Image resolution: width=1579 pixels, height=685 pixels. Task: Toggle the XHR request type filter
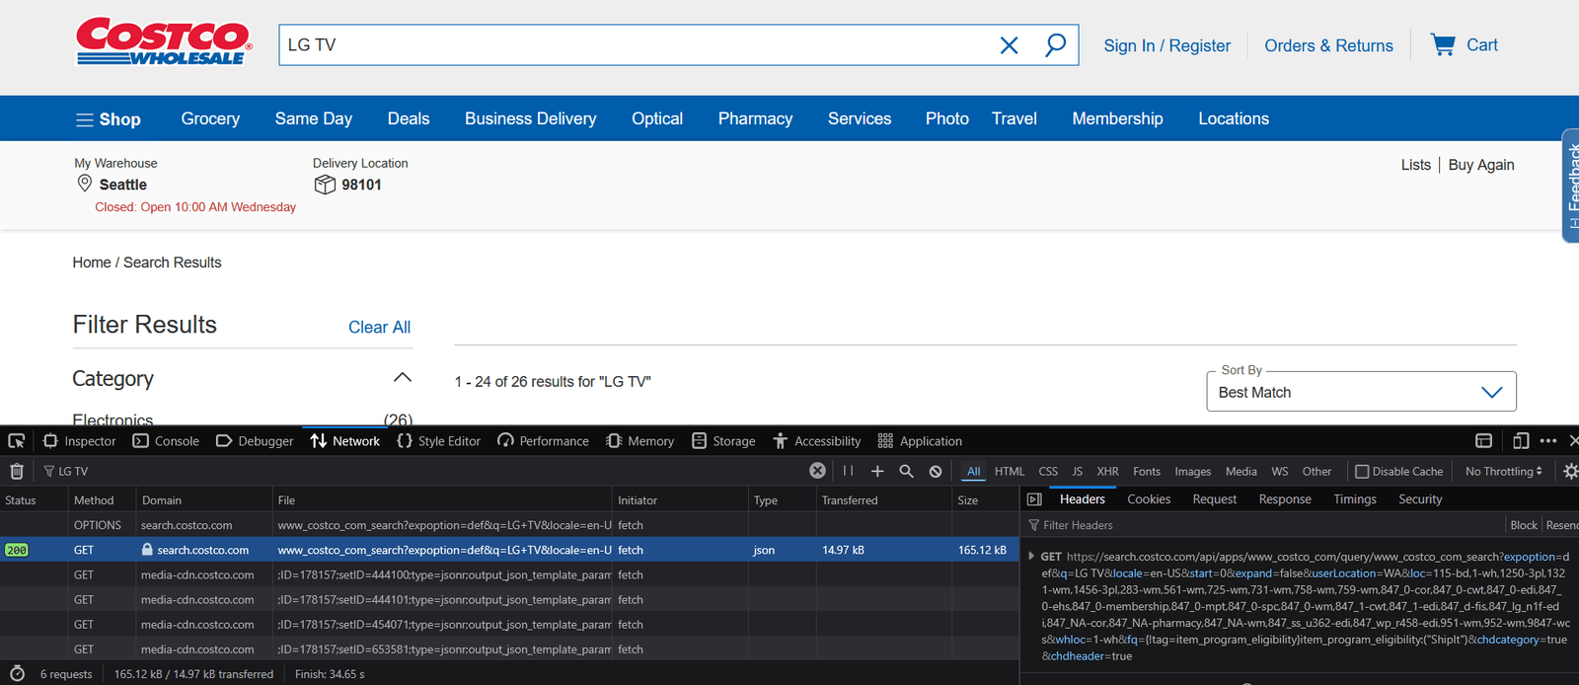[1107, 472]
